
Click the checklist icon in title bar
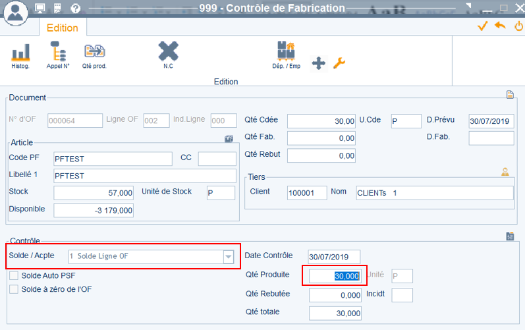click(57, 9)
